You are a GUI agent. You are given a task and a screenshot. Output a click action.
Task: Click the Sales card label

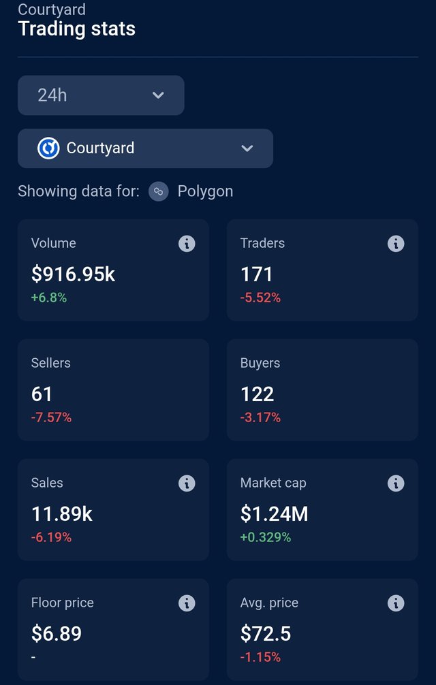pos(47,483)
